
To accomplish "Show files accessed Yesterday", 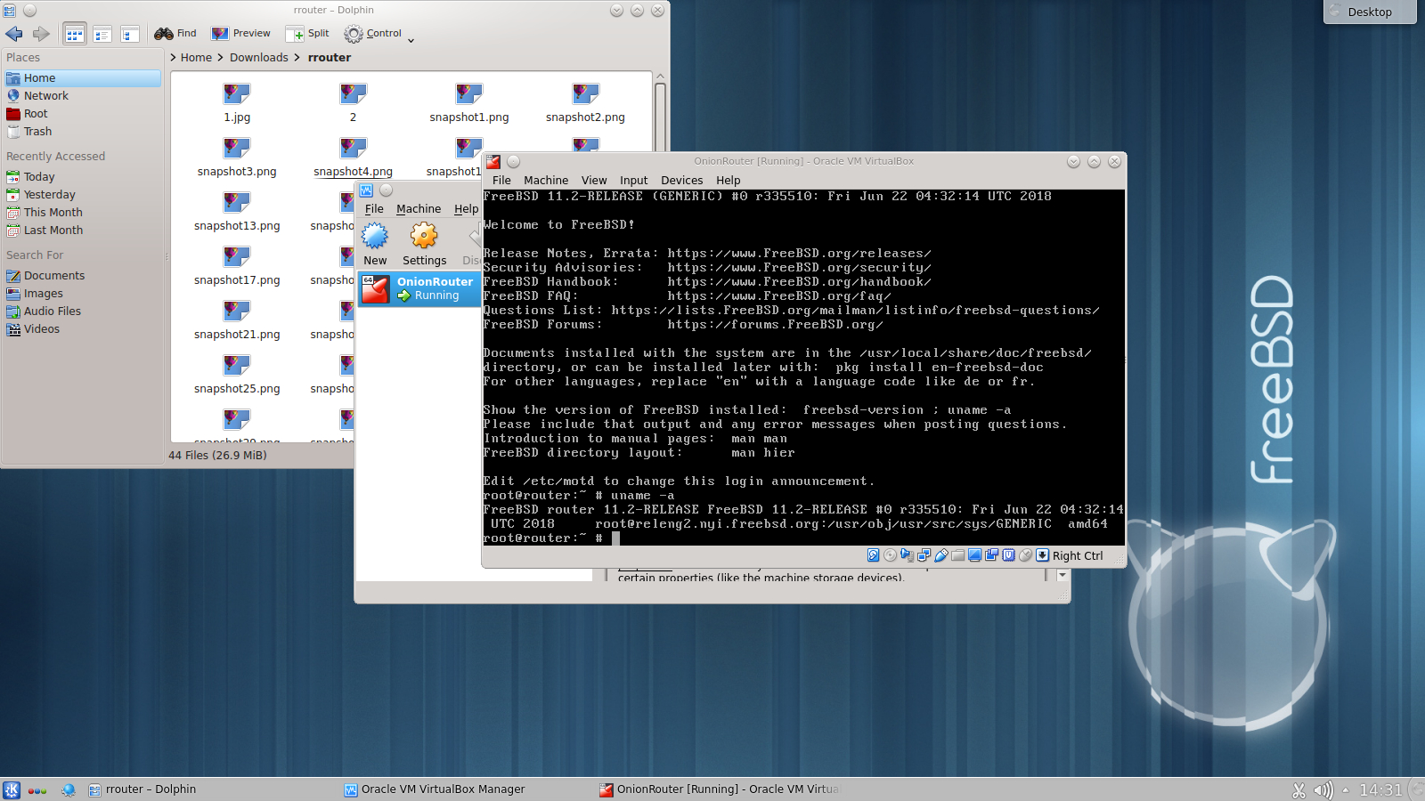I will coord(83,195).
